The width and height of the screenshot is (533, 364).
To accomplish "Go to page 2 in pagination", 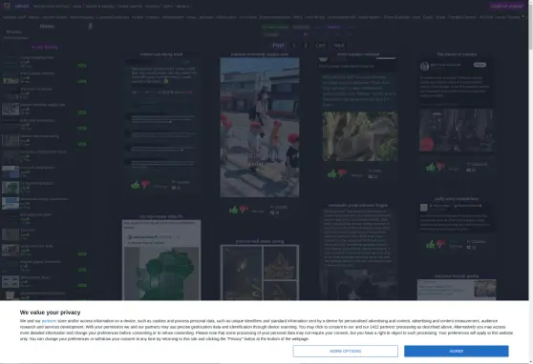I will pos(294,45).
